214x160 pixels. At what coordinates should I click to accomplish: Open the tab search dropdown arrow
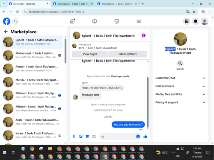coord(4,4)
